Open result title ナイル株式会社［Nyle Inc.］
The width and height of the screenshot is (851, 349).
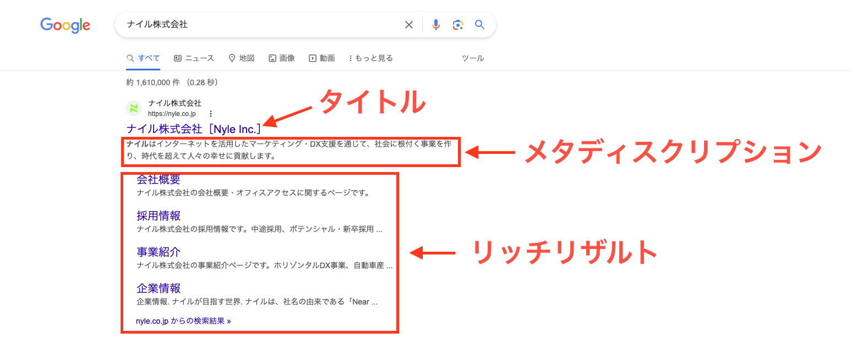pyautogui.click(x=194, y=129)
